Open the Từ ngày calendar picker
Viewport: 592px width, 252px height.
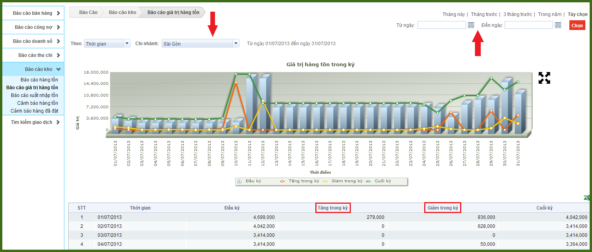coord(471,25)
